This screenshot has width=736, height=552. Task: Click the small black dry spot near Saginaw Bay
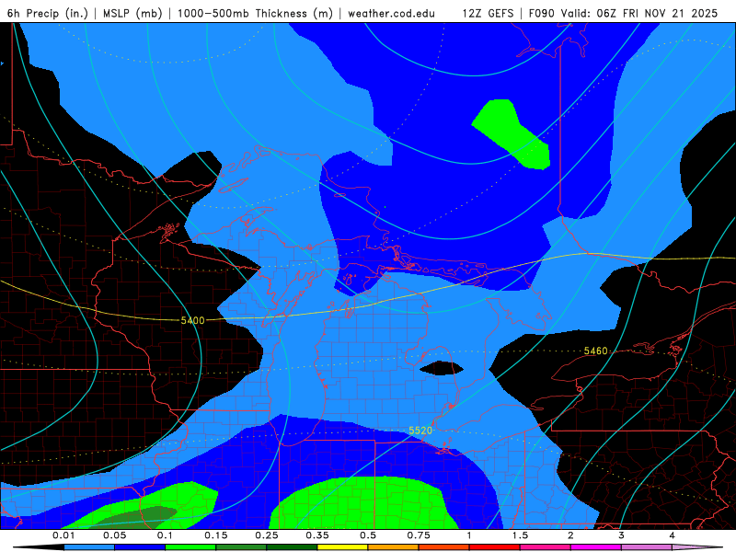coord(442,369)
